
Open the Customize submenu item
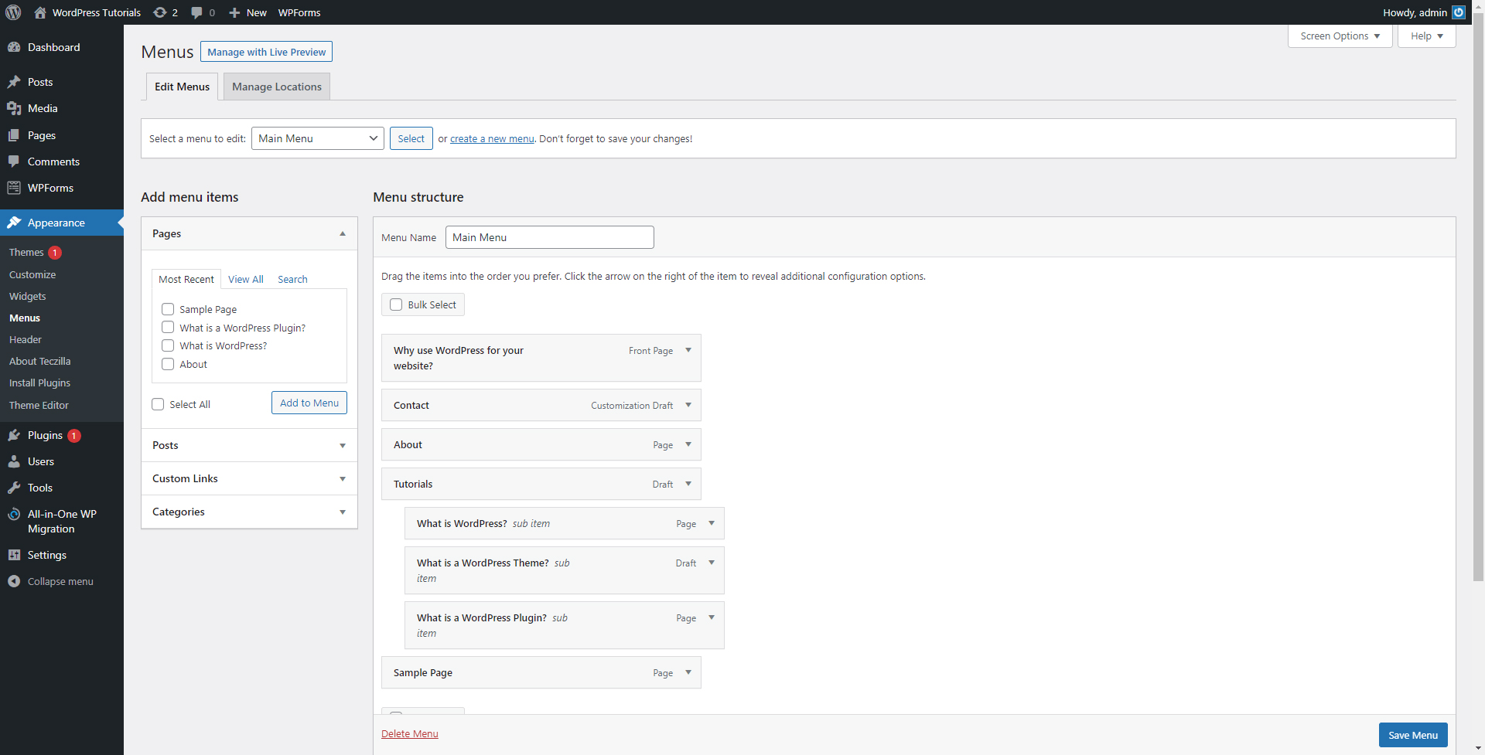click(32, 274)
